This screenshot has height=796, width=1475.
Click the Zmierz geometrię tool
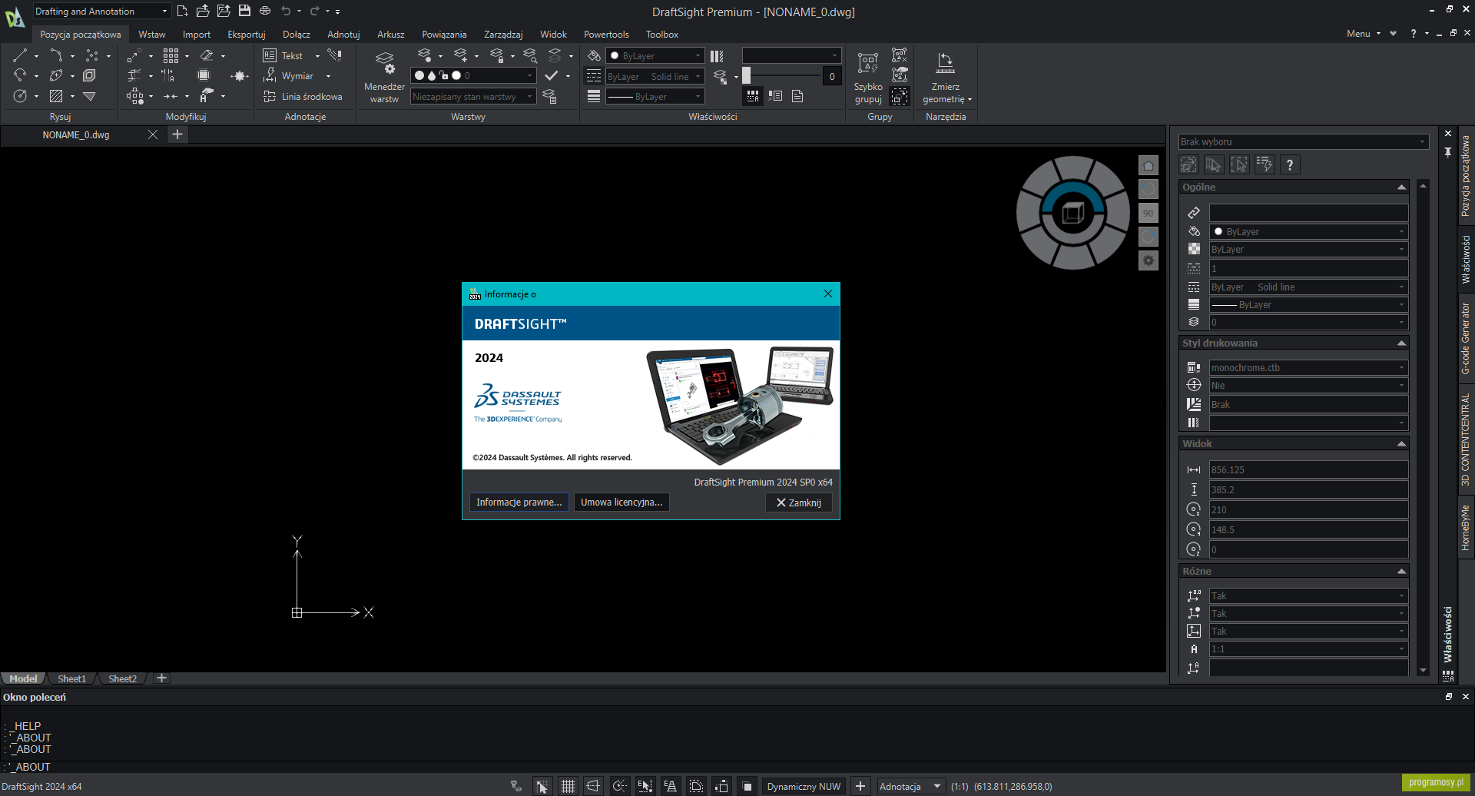pos(946,77)
